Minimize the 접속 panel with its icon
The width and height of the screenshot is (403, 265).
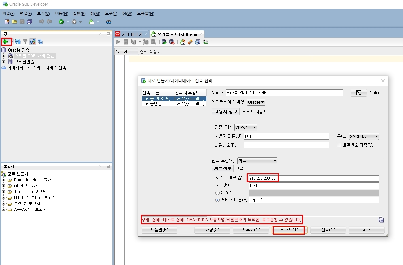pos(108,34)
